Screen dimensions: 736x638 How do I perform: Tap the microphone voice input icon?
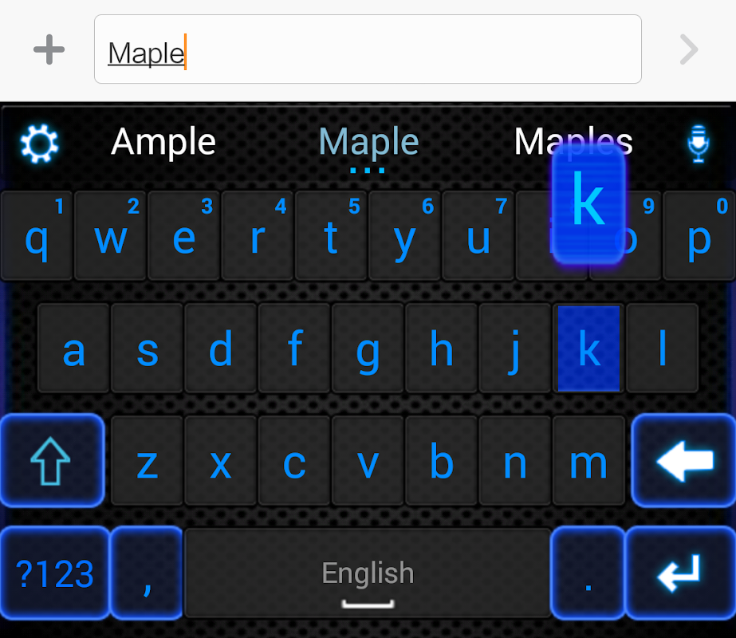point(699,144)
